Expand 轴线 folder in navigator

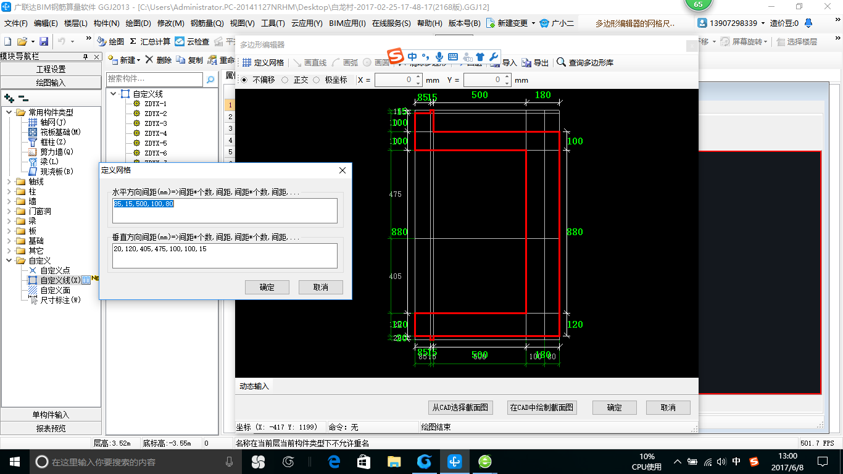click(x=9, y=181)
